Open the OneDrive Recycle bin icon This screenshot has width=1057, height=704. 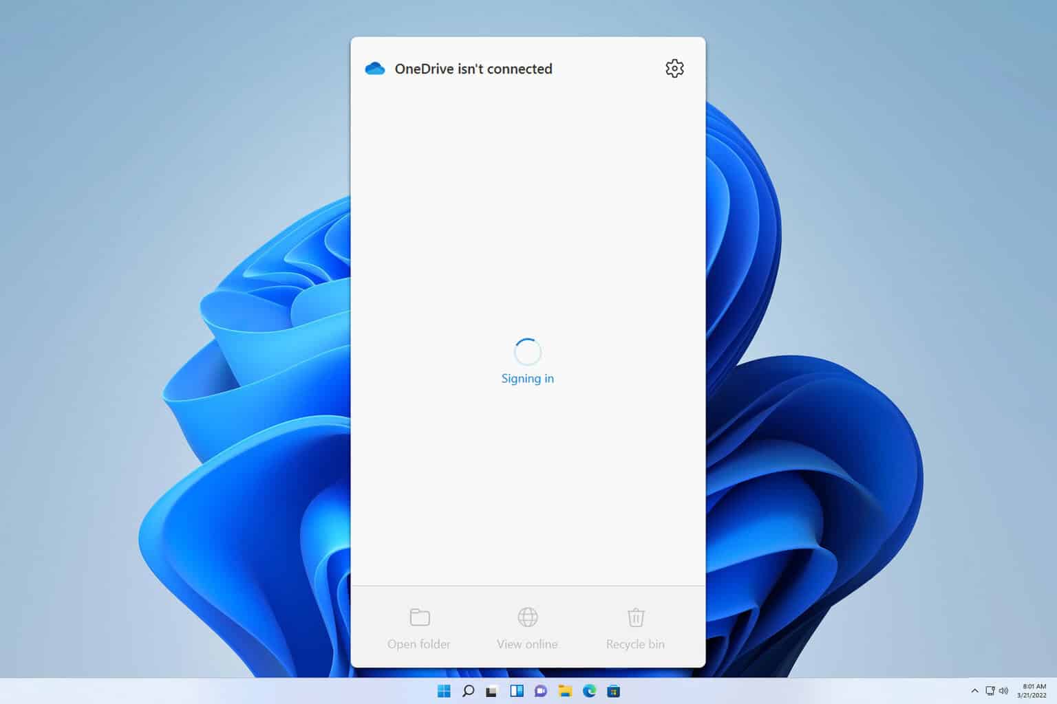click(634, 617)
